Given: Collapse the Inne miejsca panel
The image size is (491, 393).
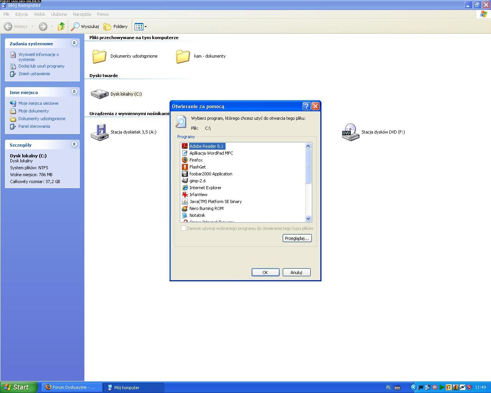Looking at the screenshot, I should [x=74, y=92].
